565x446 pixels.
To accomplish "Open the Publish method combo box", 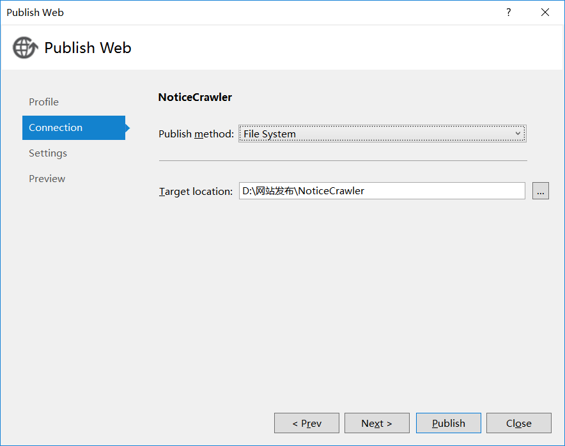I will [377, 134].
